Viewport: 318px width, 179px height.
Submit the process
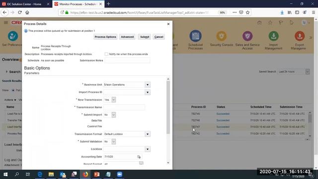[x=145, y=37]
